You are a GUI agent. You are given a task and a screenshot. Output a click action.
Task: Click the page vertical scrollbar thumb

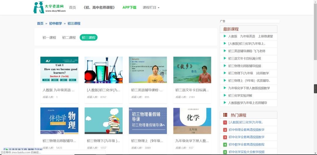pyautogui.click(x=315, y=30)
